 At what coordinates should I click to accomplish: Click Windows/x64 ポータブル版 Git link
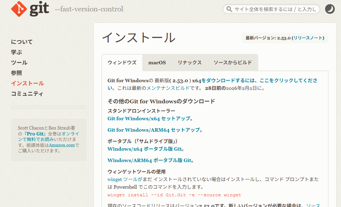145,149
